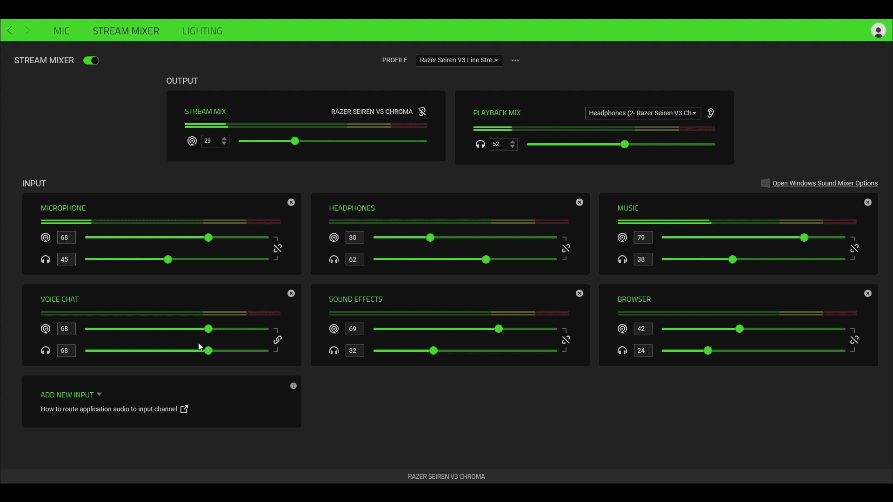Mute the Microphone stream broadcast icon
The image size is (893, 502).
tap(46, 238)
